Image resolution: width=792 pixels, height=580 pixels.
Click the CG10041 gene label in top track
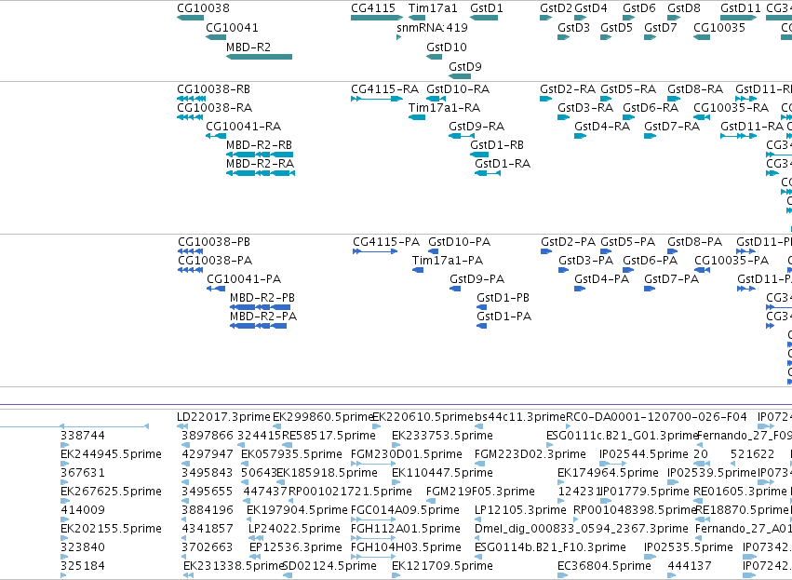pos(232,28)
